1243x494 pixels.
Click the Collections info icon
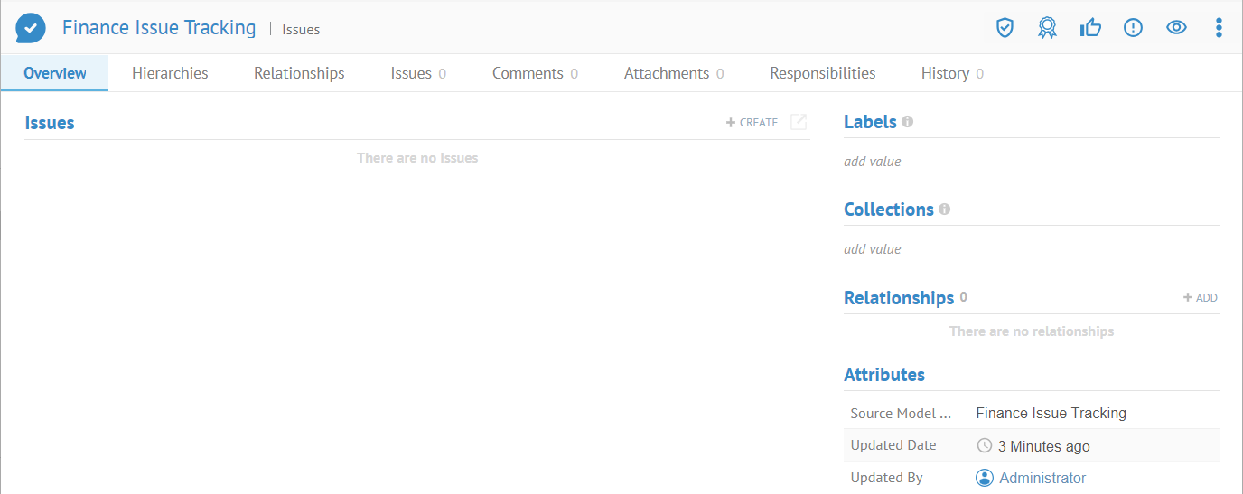(944, 209)
